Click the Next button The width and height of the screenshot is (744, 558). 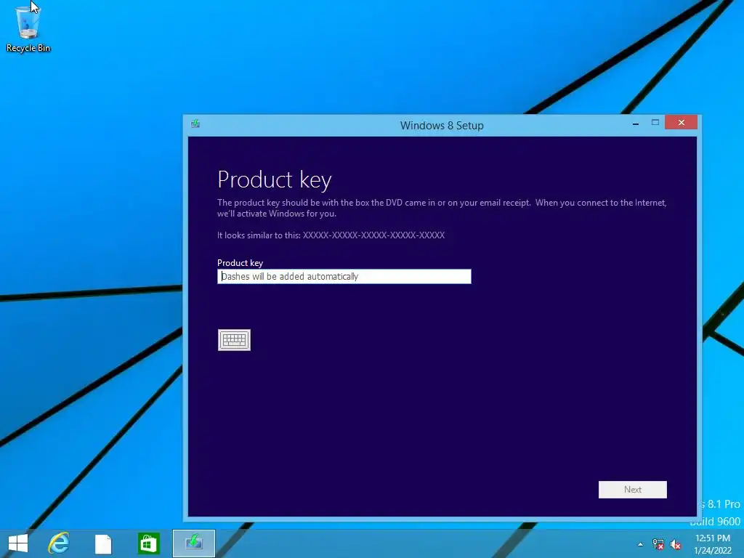(x=633, y=490)
